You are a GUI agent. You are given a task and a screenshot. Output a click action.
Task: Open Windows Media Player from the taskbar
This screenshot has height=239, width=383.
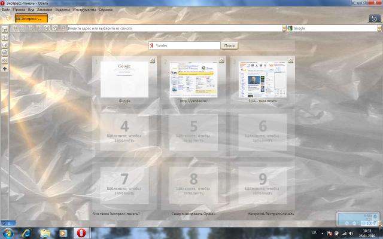tap(63, 234)
